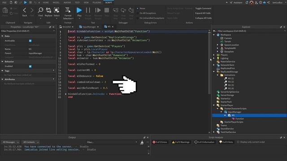287x161 pixels.
Task: Click the Resume Scripts icon
Action: coord(98,10)
